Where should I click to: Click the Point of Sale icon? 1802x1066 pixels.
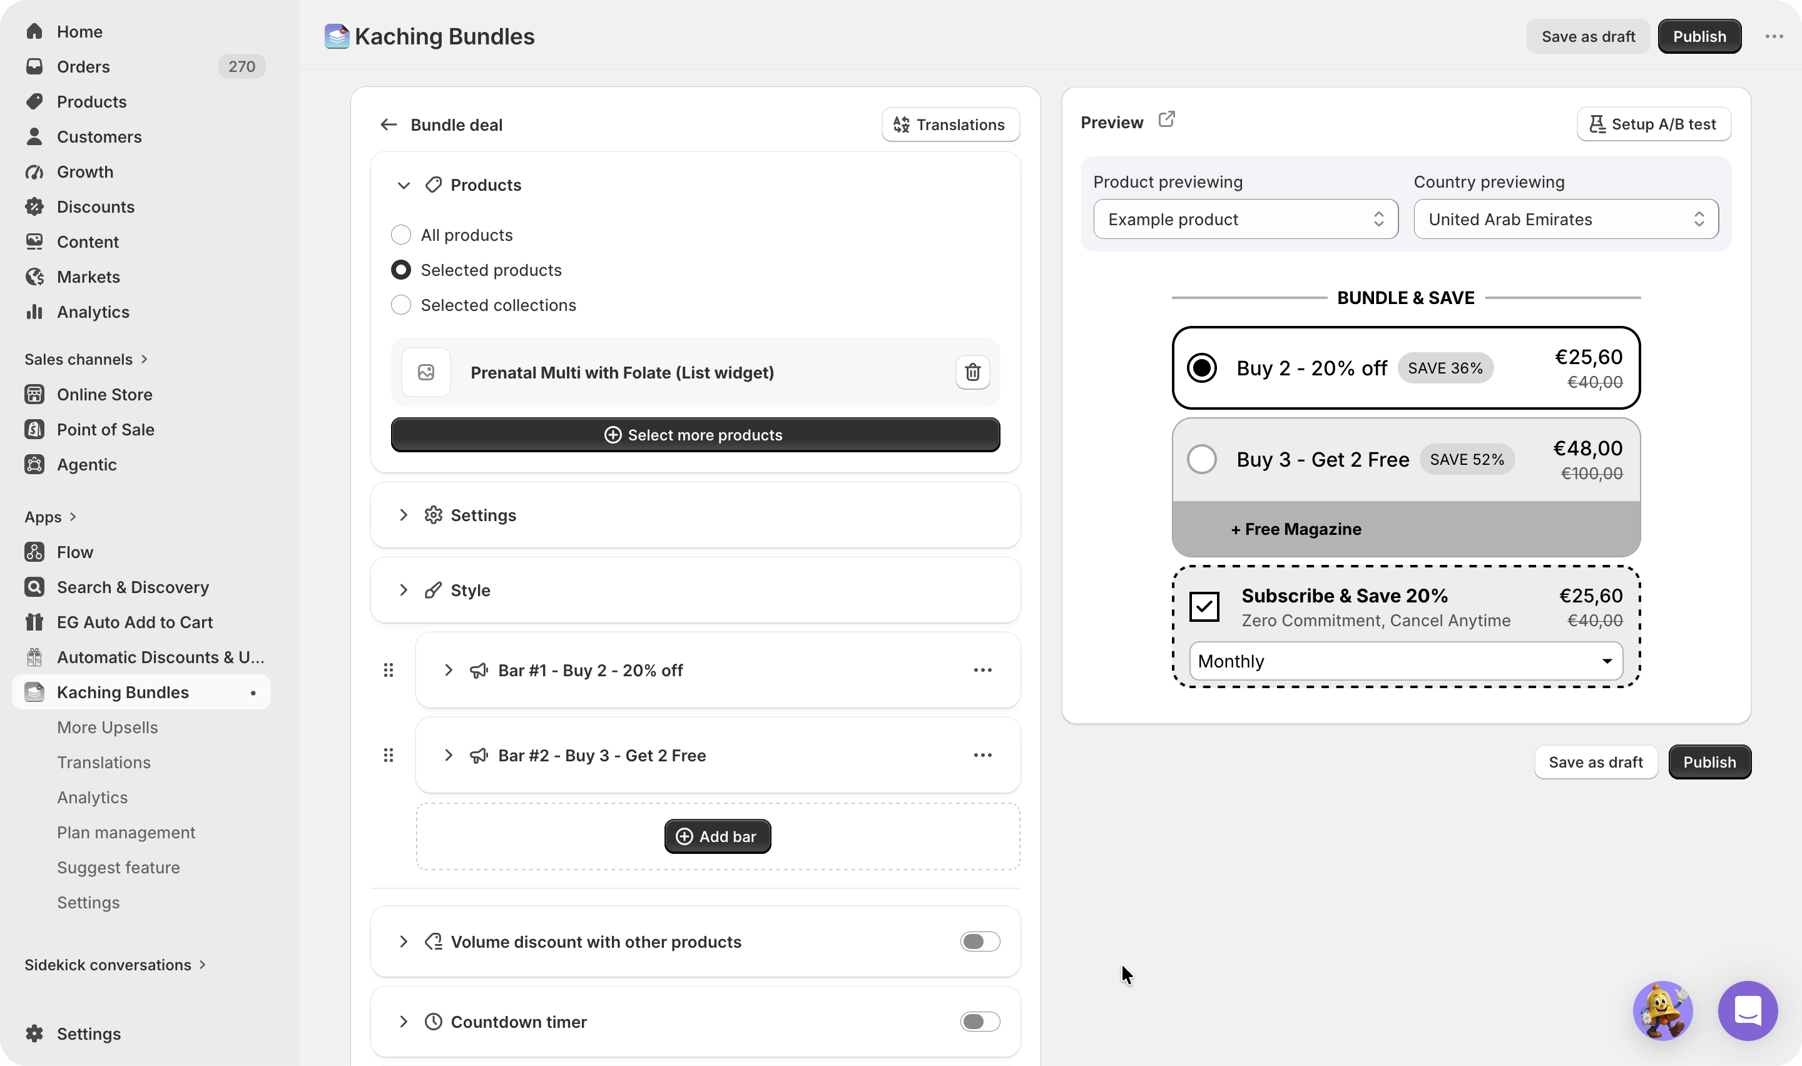[34, 430]
